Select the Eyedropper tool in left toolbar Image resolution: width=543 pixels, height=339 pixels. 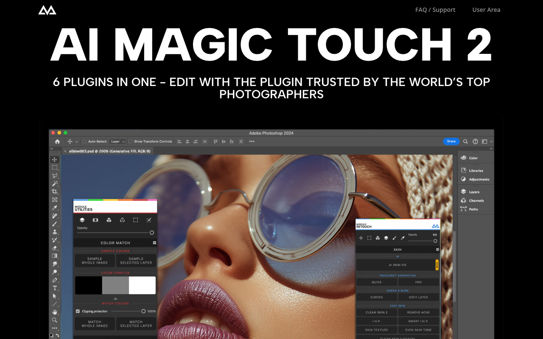(55, 208)
